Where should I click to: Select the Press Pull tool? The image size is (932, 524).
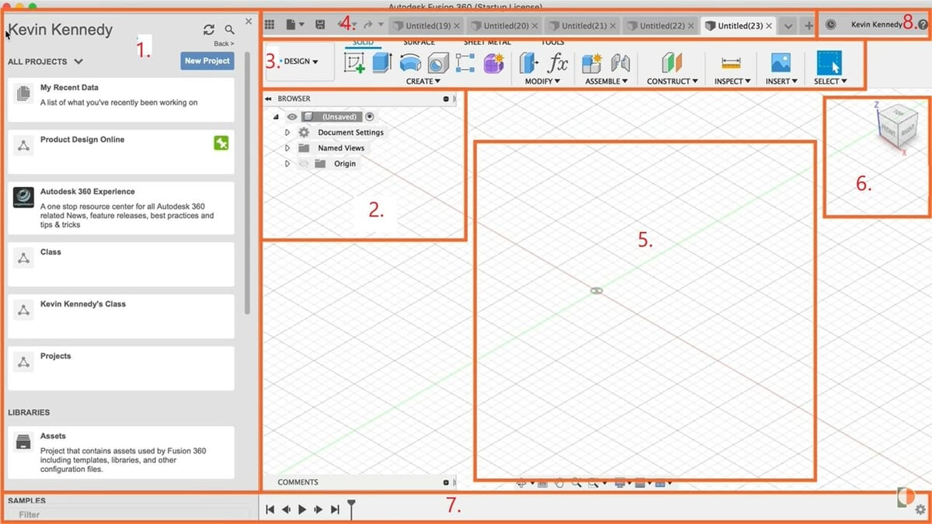click(529, 63)
